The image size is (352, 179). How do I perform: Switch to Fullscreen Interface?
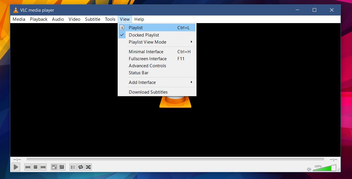point(157,58)
